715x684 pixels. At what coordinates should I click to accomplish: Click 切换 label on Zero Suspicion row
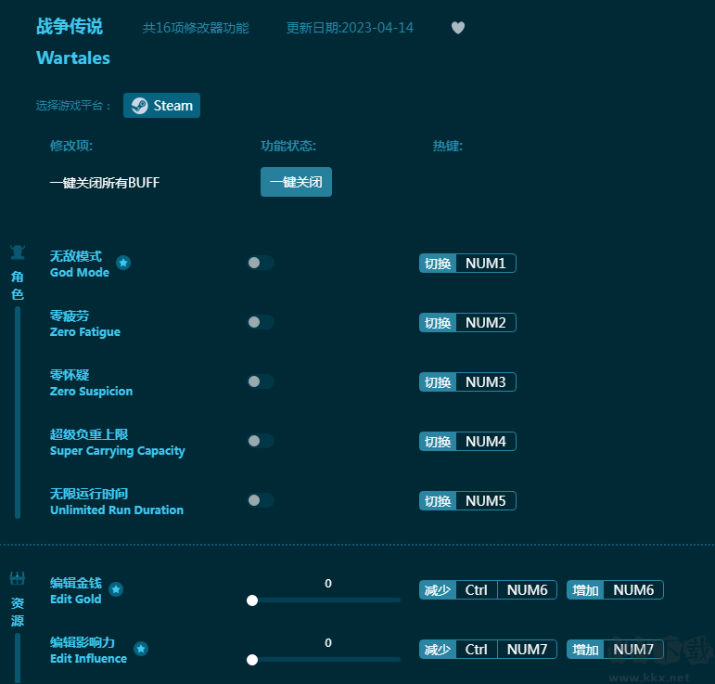point(438,382)
